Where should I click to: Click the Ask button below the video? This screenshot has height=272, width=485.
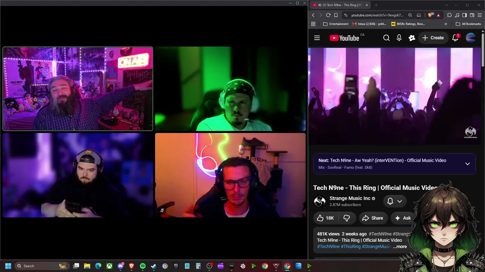tap(403, 218)
